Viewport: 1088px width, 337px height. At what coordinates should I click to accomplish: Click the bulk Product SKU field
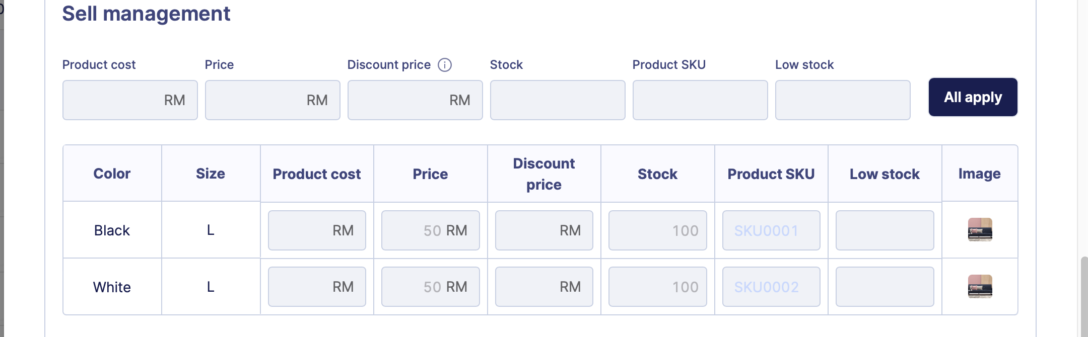tap(700, 100)
